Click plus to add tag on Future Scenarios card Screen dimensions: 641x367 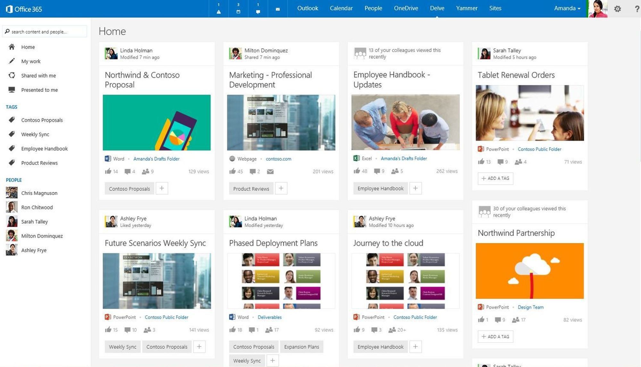tap(199, 346)
